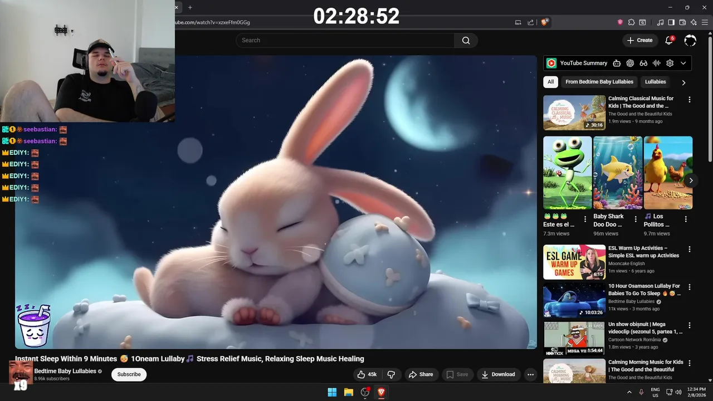
Task: Click the ChatGPT icon in YouTube Summary bar
Action: click(630, 63)
